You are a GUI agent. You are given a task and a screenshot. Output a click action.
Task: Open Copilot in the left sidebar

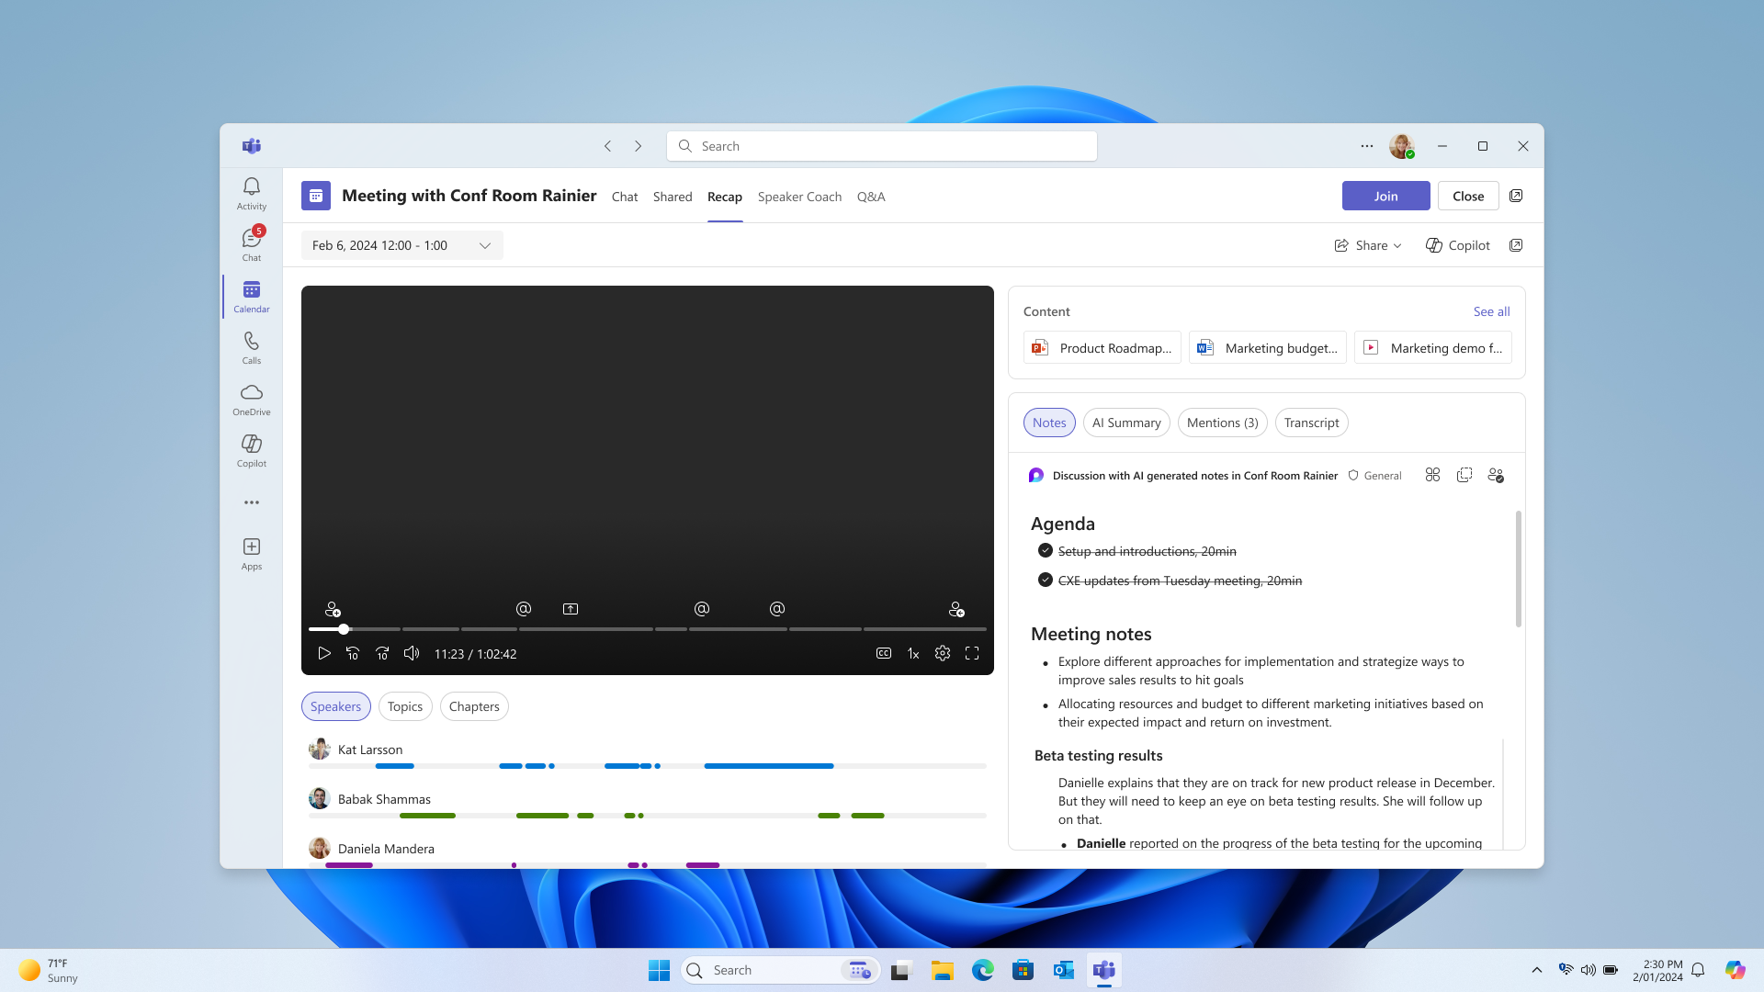pyautogui.click(x=251, y=450)
